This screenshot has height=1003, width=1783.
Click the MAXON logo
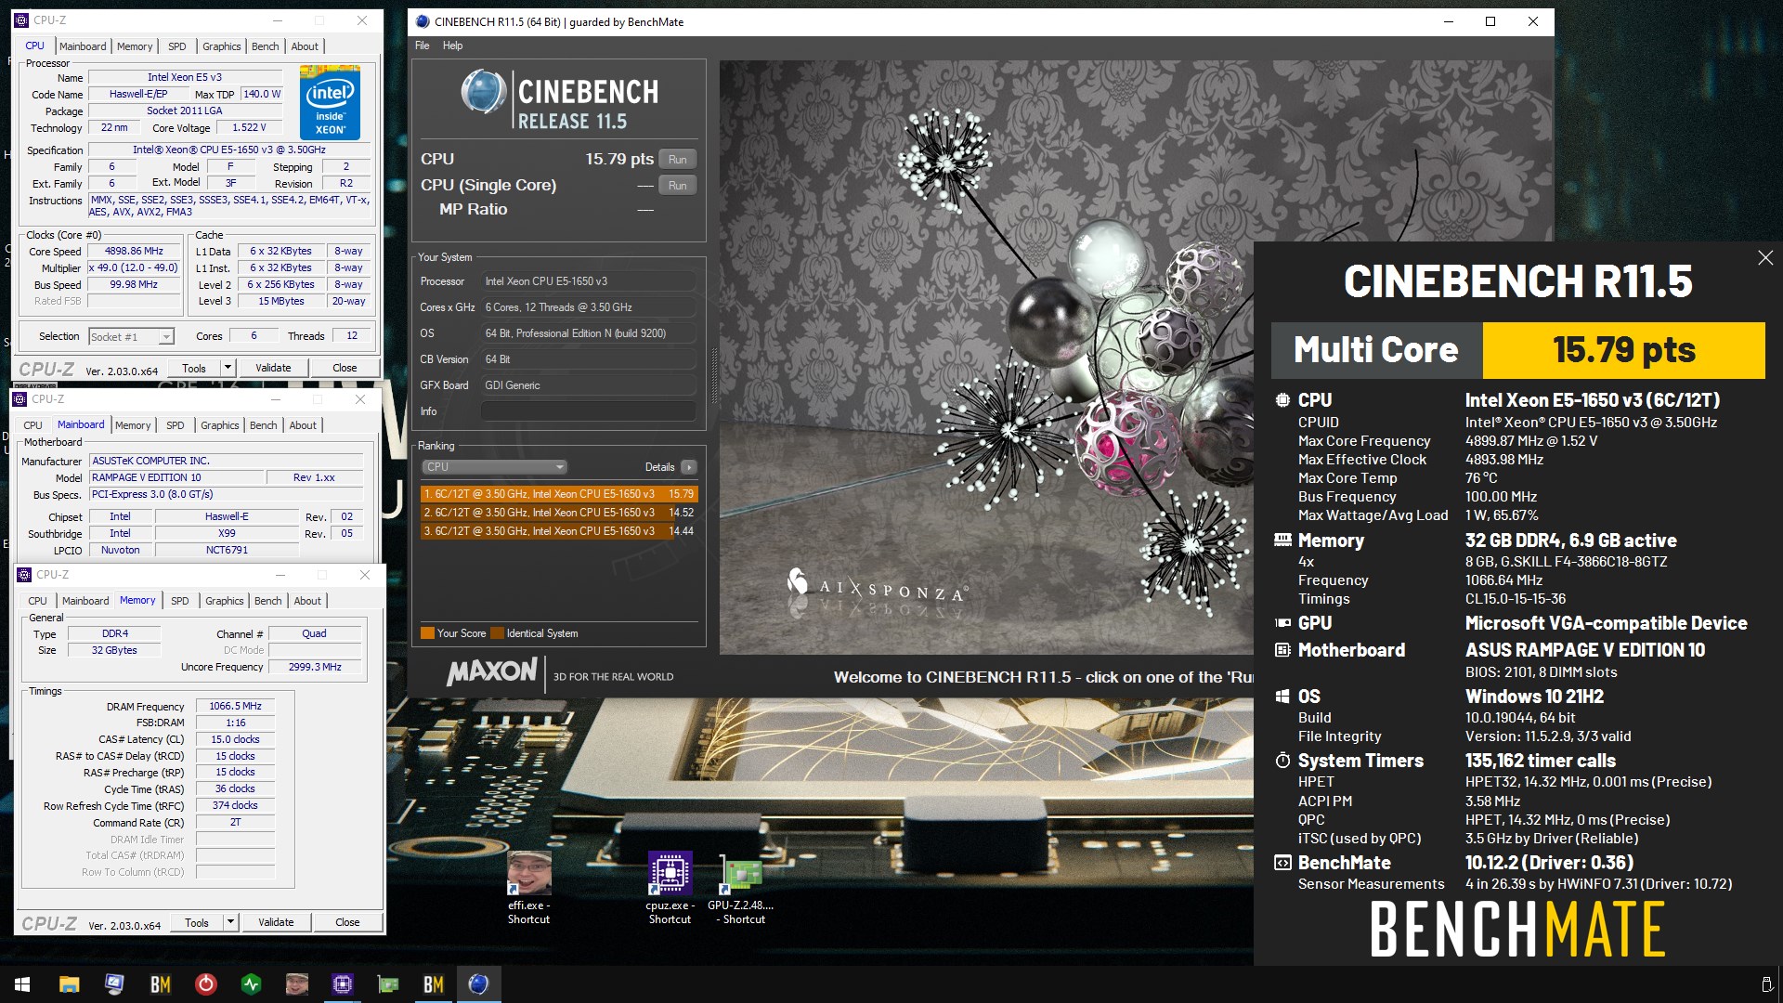click(x=492, y=672)
